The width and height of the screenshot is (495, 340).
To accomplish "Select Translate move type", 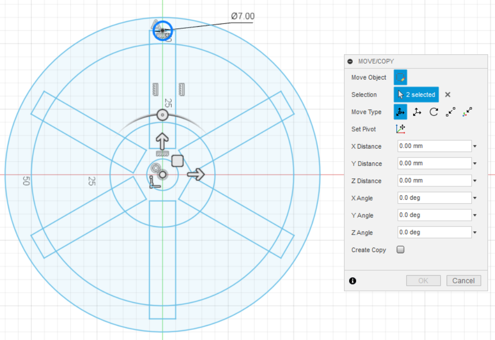I will (x=417, y=112).
